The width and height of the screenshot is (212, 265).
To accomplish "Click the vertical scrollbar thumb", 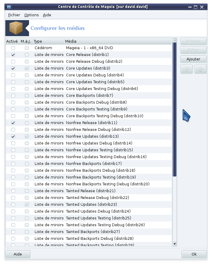I will (x=174, y=109).
